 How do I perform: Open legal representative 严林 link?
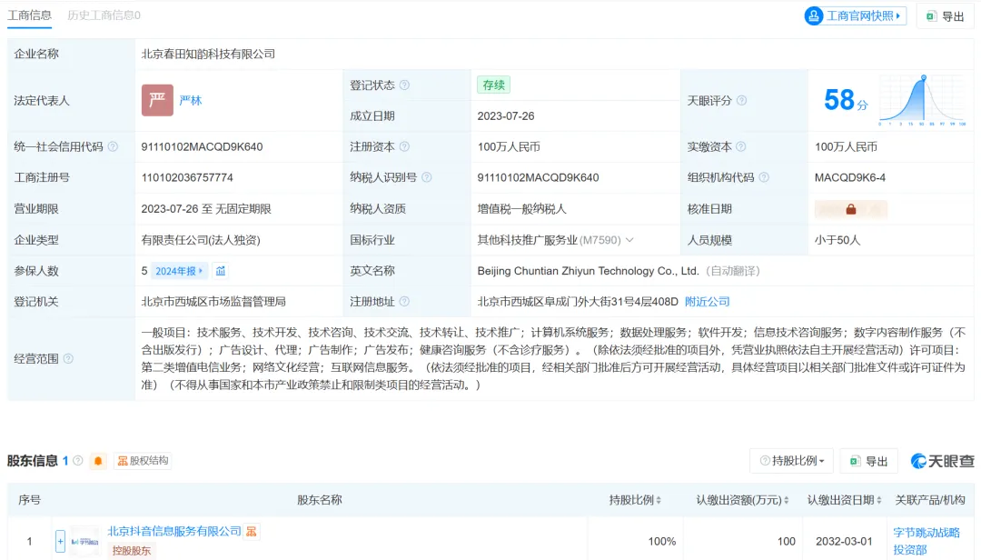point(190,100)
